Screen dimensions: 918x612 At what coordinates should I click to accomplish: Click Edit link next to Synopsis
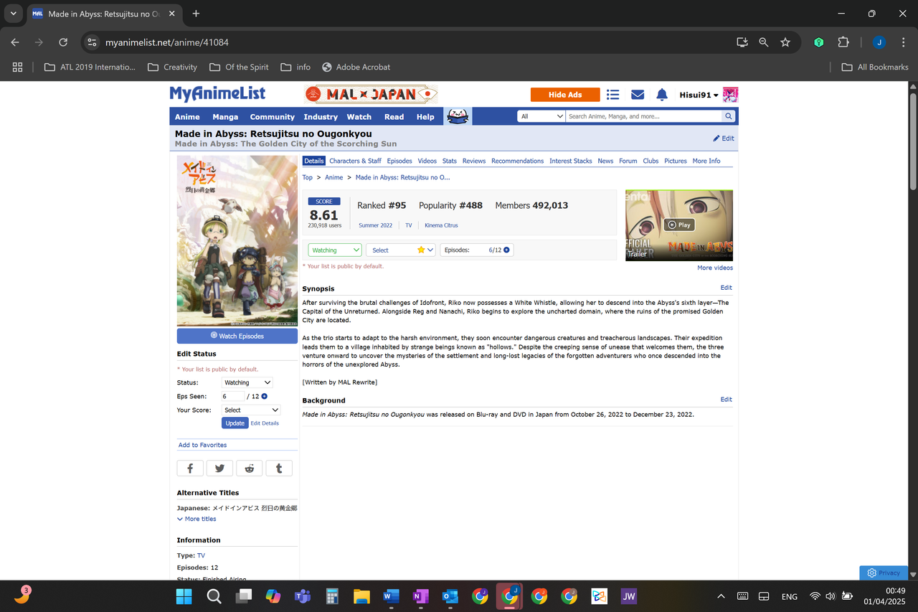[x=727, y=288]
